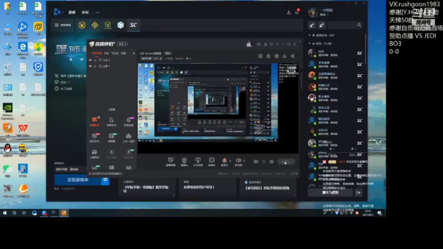Open the all games grid button

tap(63, 25)
